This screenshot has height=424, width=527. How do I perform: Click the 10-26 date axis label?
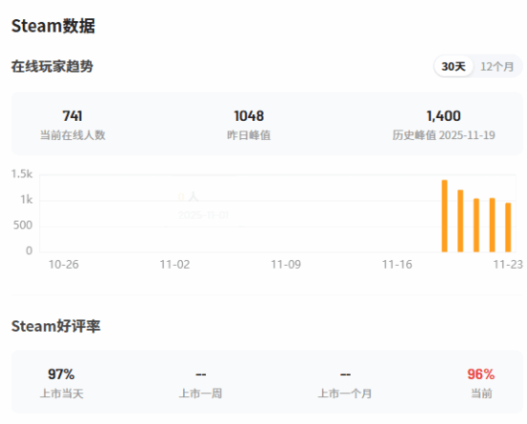(63, 265)
